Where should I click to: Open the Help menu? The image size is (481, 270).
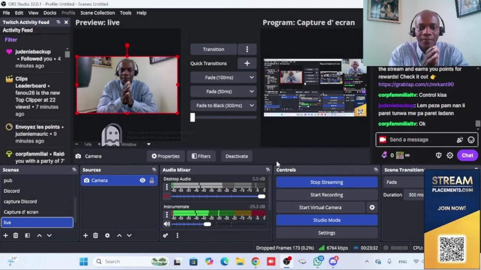[x=141, y=13]
